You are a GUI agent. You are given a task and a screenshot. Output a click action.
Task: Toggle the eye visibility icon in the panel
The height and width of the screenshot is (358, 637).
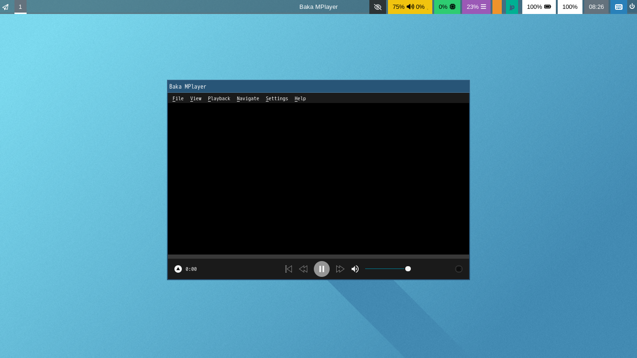(378, 7)
